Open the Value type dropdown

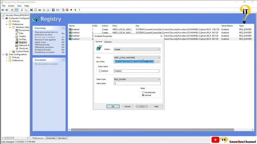click(x=137, y=79)
